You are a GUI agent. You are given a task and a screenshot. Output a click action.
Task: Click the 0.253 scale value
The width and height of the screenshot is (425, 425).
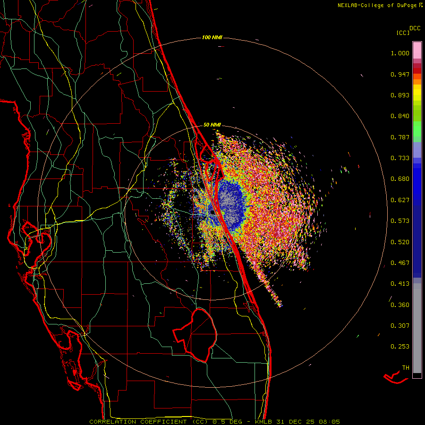tap(400, 347)
